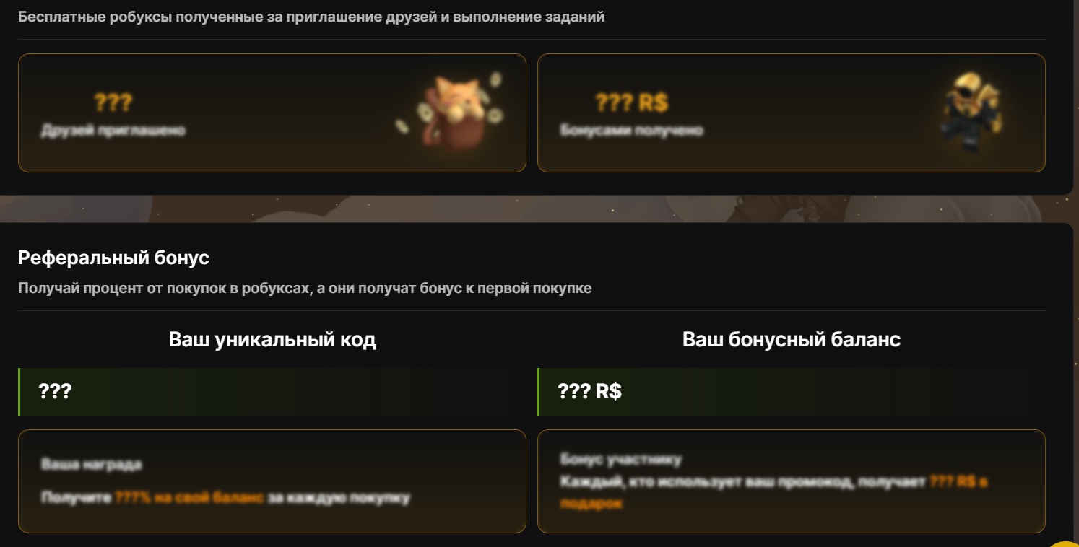Click orange '???% на свой баланс' text
This screenshot has height=547, width=1079.
click(189, 497)
